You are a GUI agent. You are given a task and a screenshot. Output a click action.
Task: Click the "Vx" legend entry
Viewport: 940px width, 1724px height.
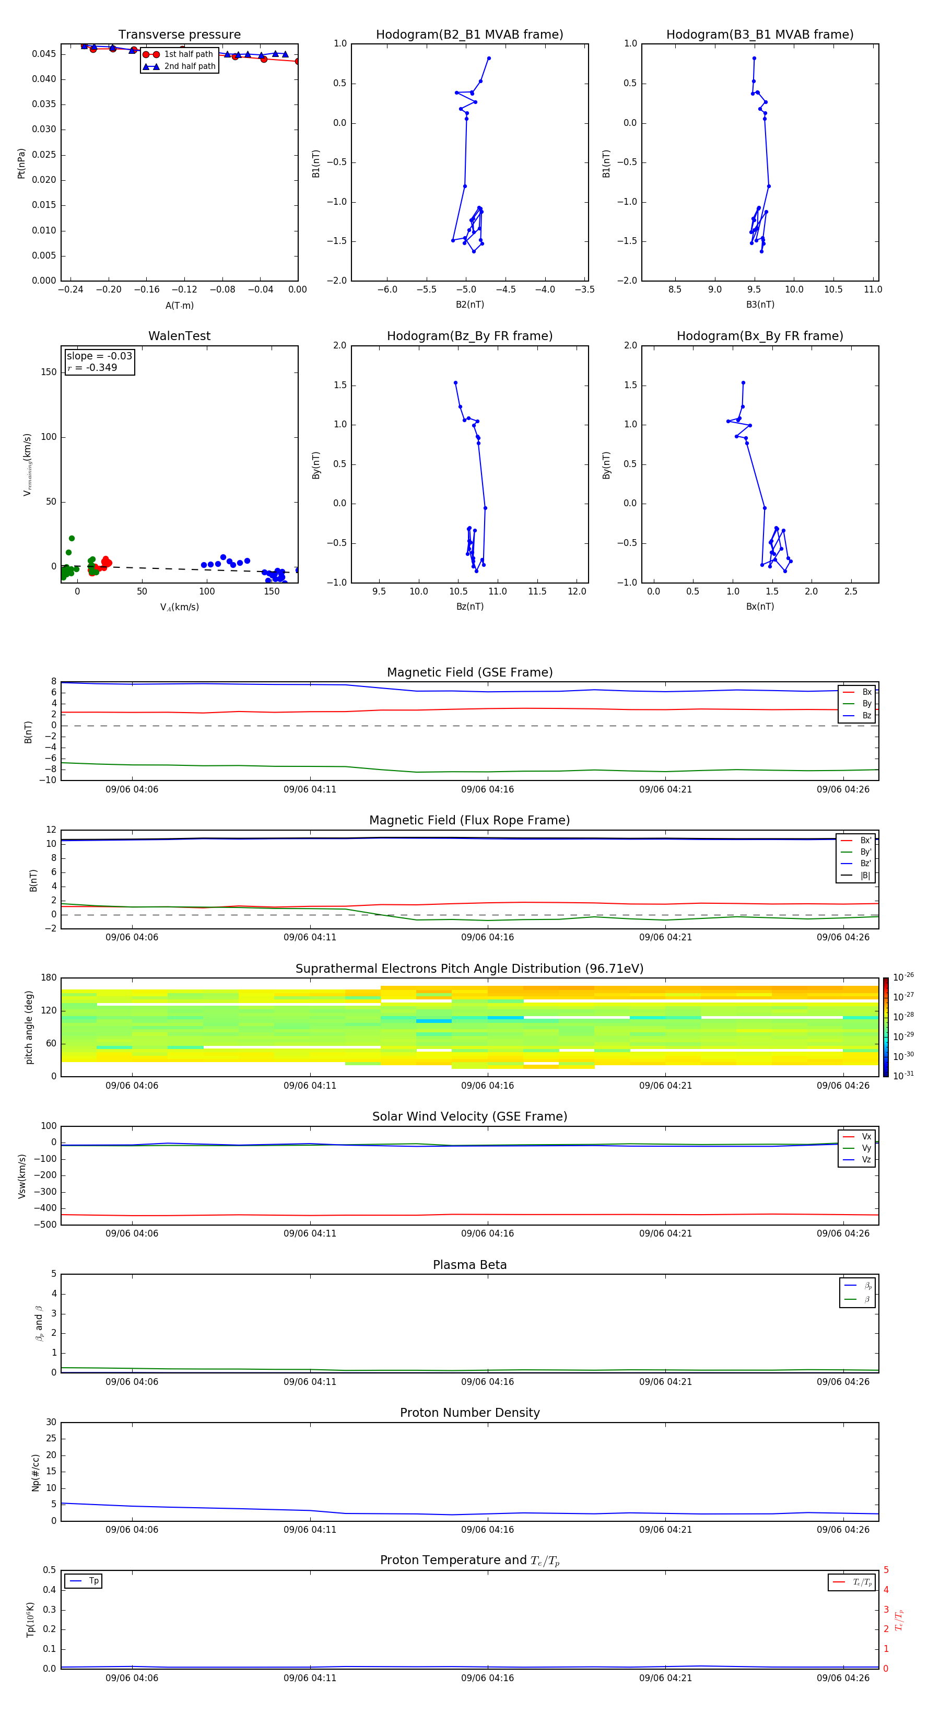coord(857,1136)
